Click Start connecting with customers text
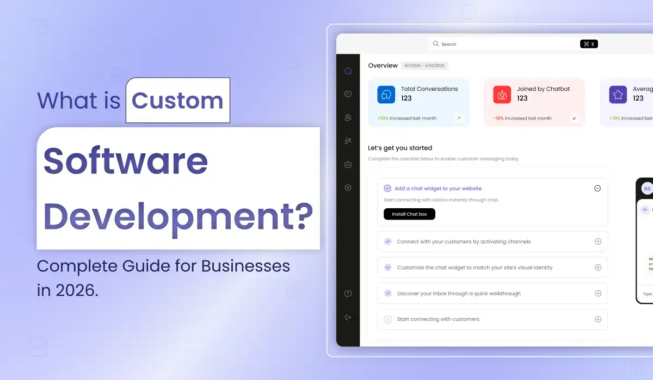The height and width of the screenshot is (380, 653). tap(438, 319)
